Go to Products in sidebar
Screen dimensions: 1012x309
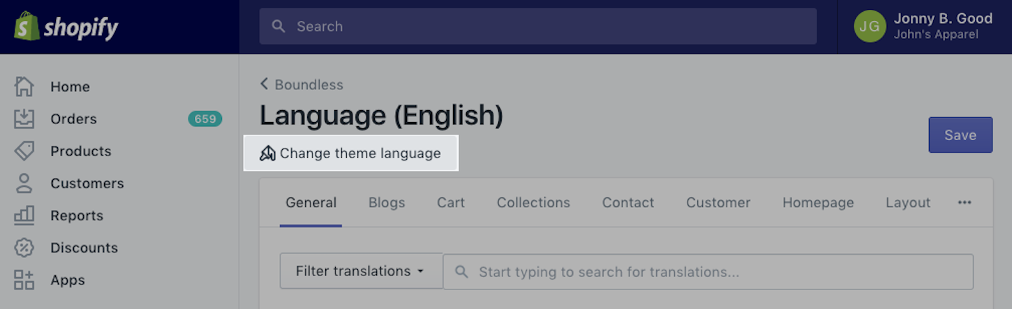[x=80, y=151]
